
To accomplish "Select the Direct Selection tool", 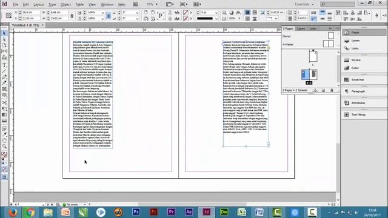I will click(4, 39).
